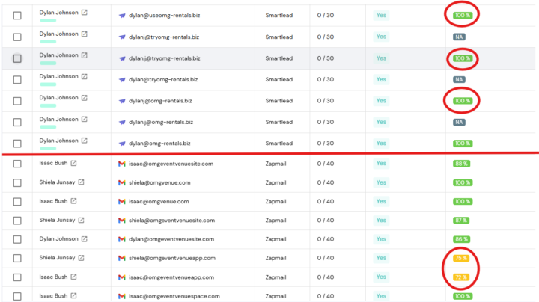Tick checkbox for isaac@omgeventvenuespace.com row

coord(17,296)
